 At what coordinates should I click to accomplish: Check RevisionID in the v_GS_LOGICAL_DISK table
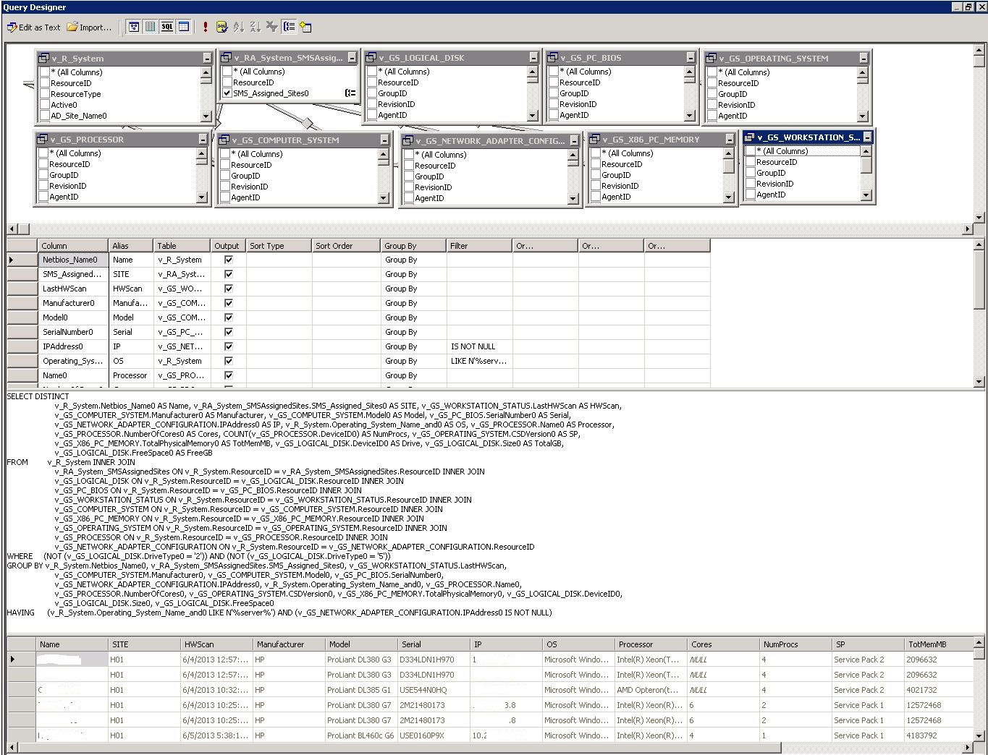(x=372, y=104)
